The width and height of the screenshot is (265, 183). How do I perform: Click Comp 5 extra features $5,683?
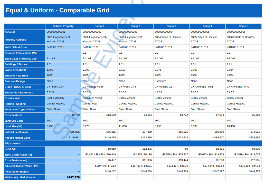click(256, 115)
